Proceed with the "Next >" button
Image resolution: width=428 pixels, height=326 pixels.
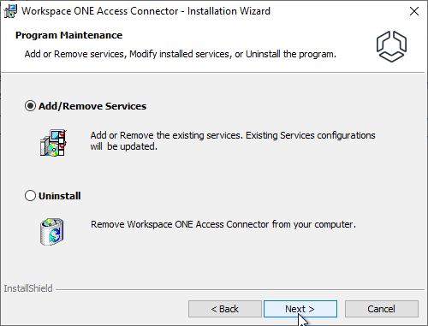(300, 309)
